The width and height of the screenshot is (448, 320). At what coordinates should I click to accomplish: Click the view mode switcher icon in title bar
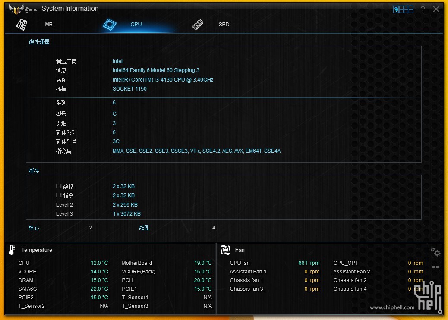click(403, 9)
